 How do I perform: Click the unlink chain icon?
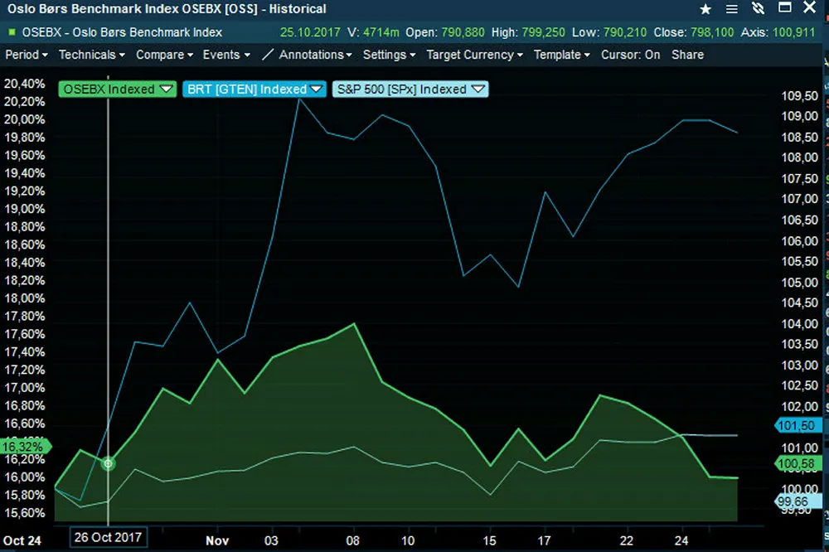[757, 9]
